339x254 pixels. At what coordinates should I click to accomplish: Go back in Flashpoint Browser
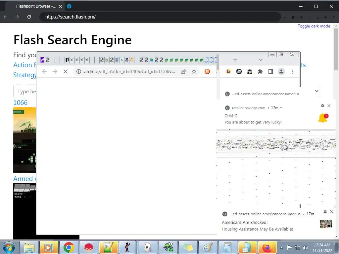5,17
